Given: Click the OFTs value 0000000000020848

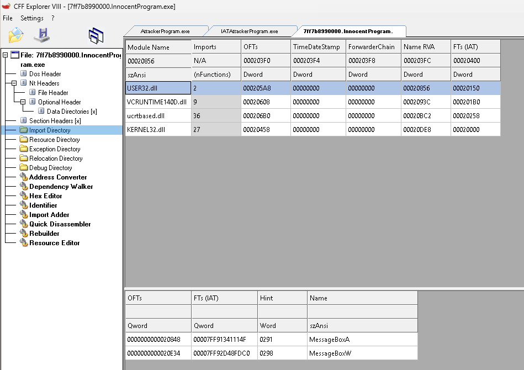Looking at the screenshot, I should coord(154,340).
